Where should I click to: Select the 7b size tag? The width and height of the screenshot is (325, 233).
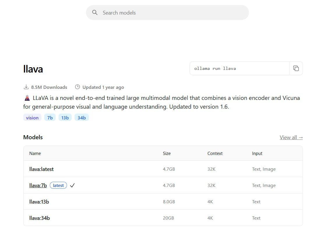click(x=50, y=118)
